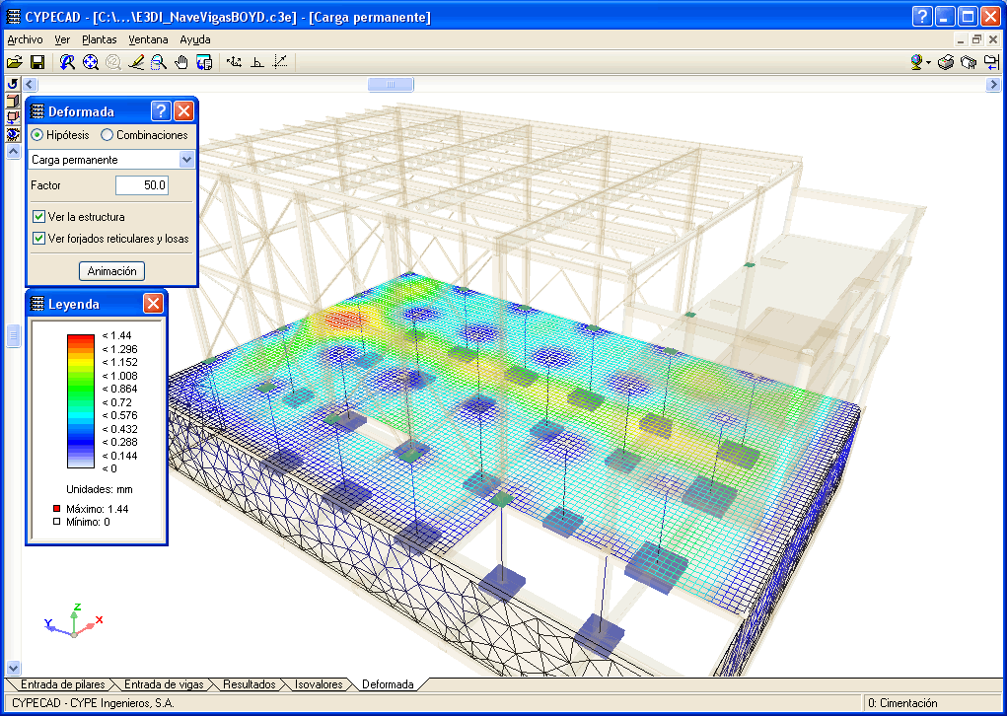Click the white Mínimo square in the legend

(56, 522)
